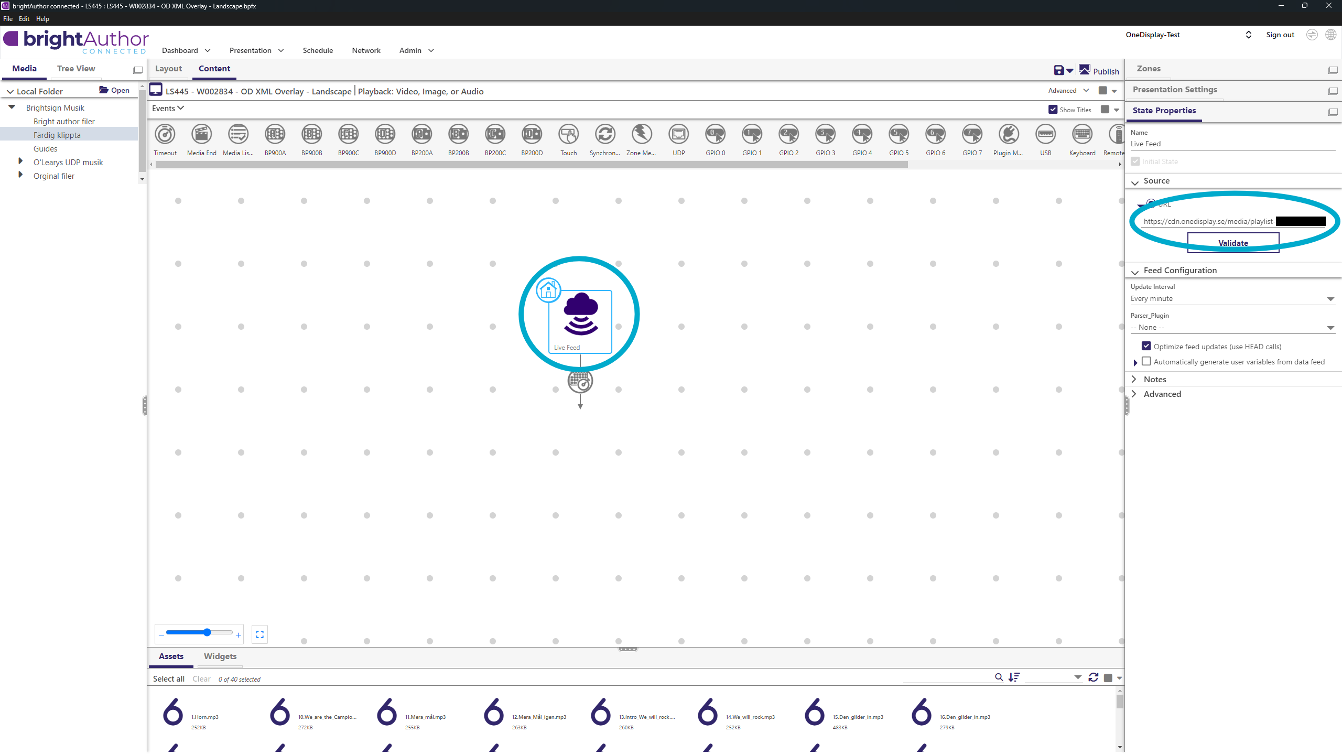Uncheck the Show Titles checkbox
Screen dimensions: 1342x755
(1053, 110)
